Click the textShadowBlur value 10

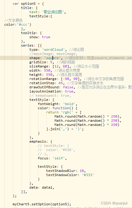pyautogui.click(x=82, y=171)
